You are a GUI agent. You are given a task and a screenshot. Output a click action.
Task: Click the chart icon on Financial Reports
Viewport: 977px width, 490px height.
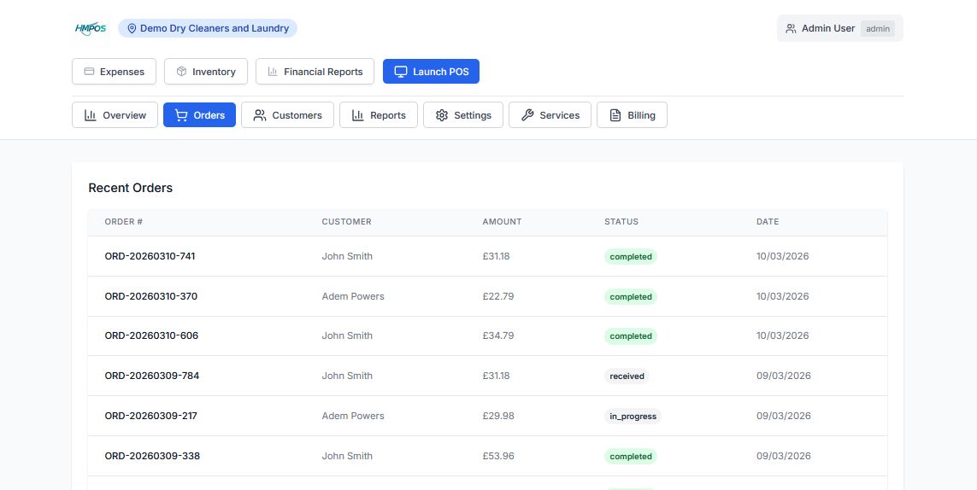(273, 71)
